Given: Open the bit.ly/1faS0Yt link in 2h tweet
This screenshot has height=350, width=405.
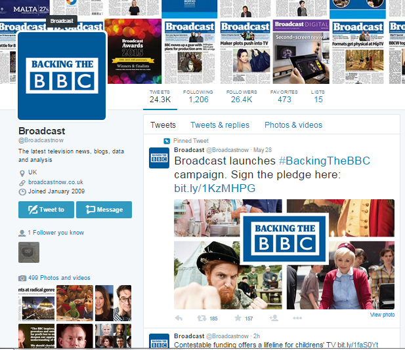Looking at the screenshot, I should (358, 345).
